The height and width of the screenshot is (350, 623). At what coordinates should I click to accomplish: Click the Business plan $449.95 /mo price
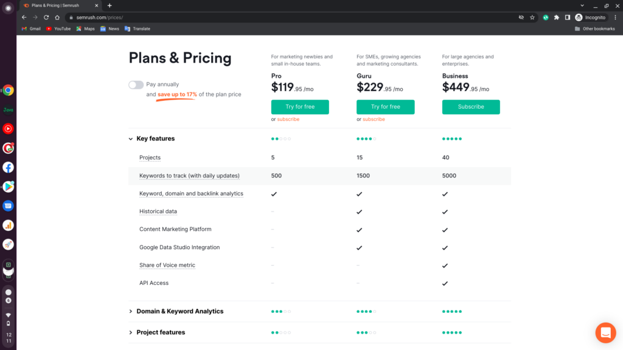(465, 87)
